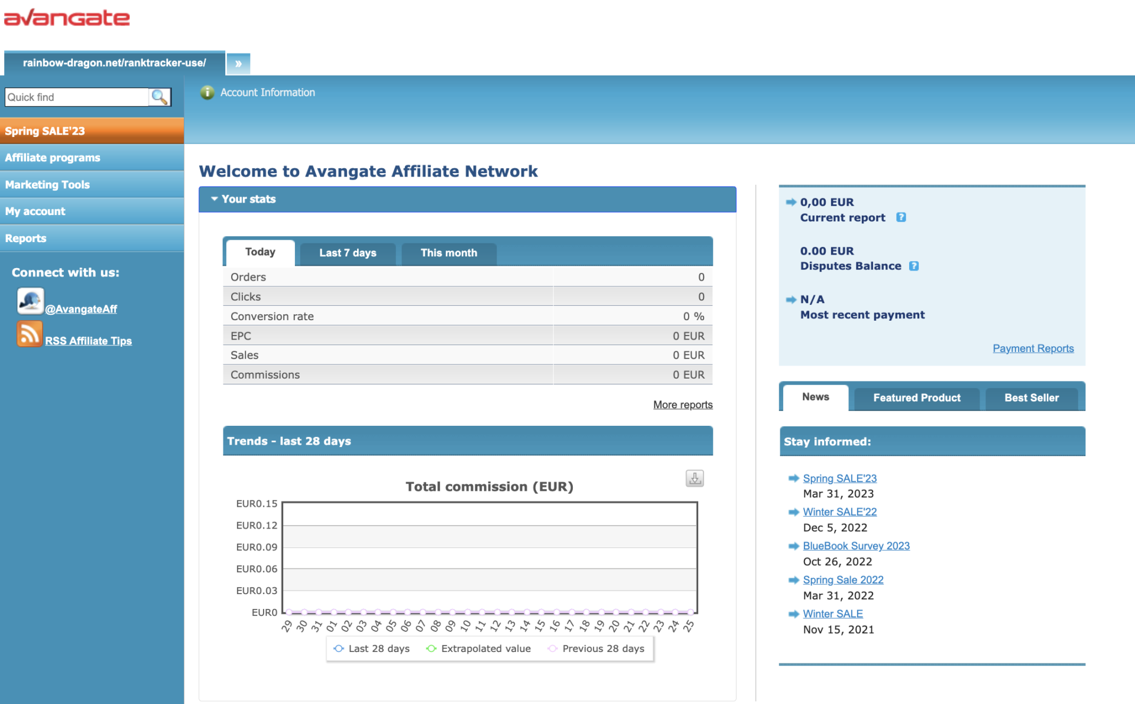This screenshot has height=704, width=1135.
Task: Open the Best Seller tab
Action: [x=1032, y=398]
